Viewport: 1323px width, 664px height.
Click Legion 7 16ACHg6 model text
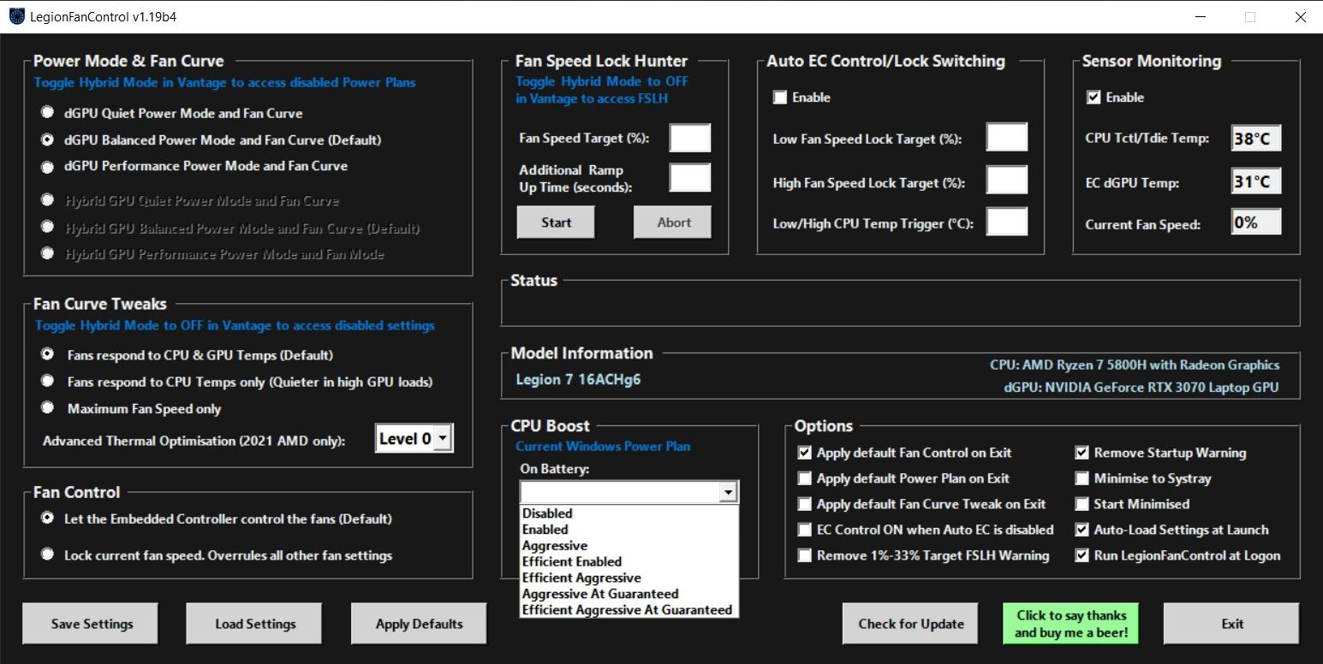click(578, 379)
